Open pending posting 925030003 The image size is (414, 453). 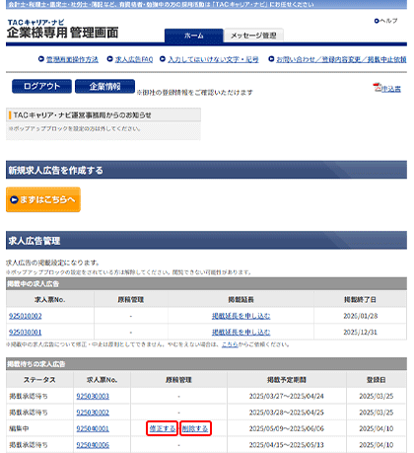coord(93,396)
